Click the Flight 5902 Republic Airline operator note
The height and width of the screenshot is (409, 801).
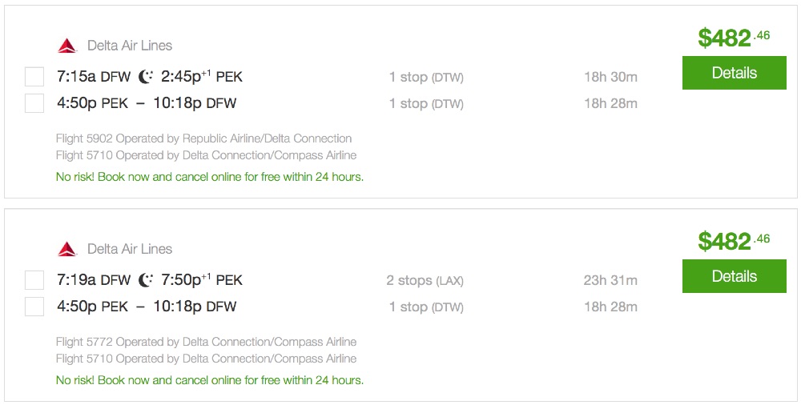pyautogui.click(x=203, y=138)
